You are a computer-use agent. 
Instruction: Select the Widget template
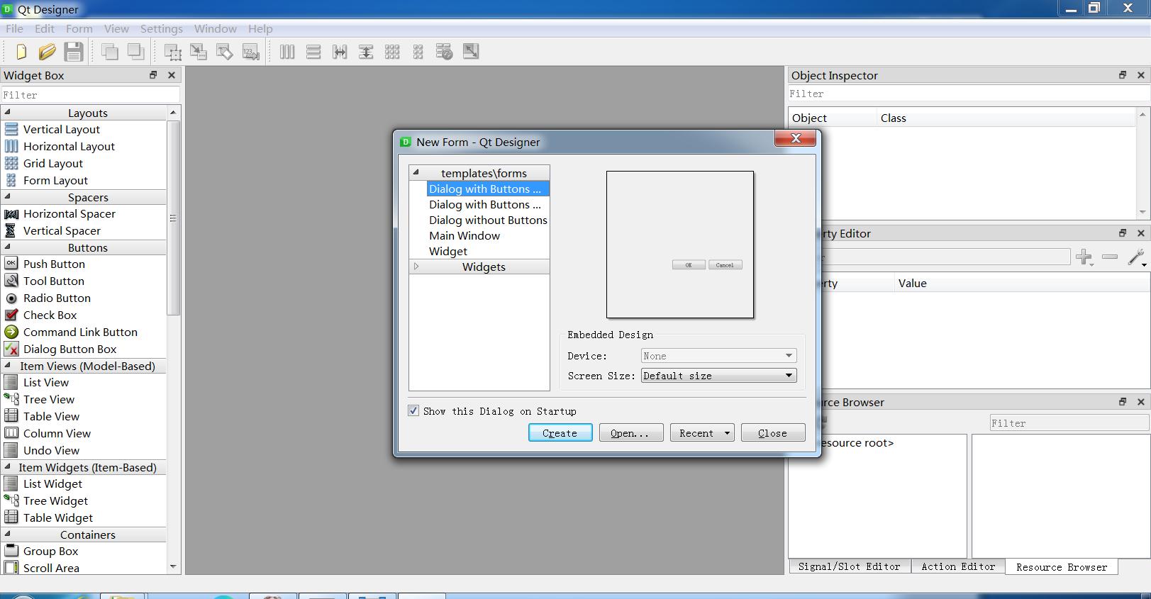pos(448,251)
